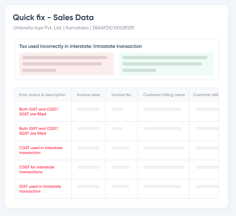Image resolution: width=236 pixels, height=216 pixels.
Task: Click the "Karnataka" state label
Action: click(77, 28)
